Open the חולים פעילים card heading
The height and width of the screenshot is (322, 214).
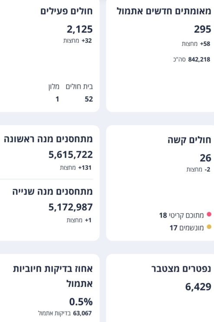(66, 11)
